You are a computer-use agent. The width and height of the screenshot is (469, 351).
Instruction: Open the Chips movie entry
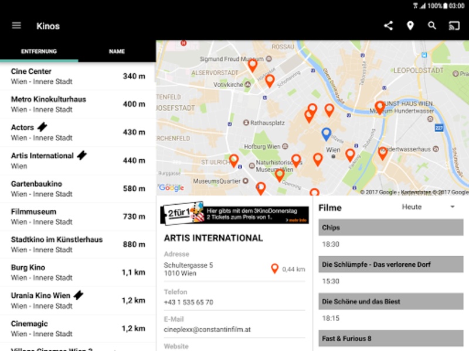pos(391,228)
